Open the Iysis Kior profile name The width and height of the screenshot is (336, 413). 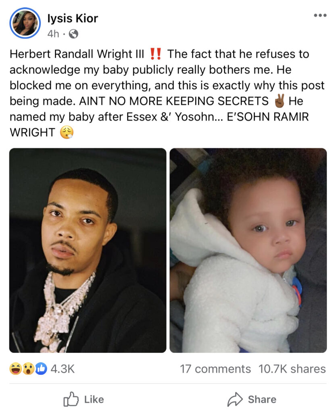point(73,19)
